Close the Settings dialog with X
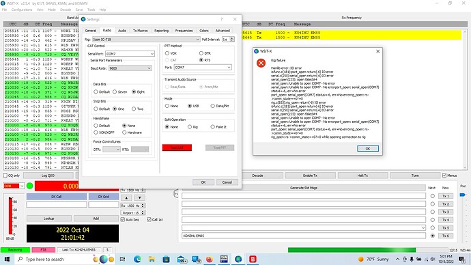Screen dimensions: 471x265 coord(235,19)
